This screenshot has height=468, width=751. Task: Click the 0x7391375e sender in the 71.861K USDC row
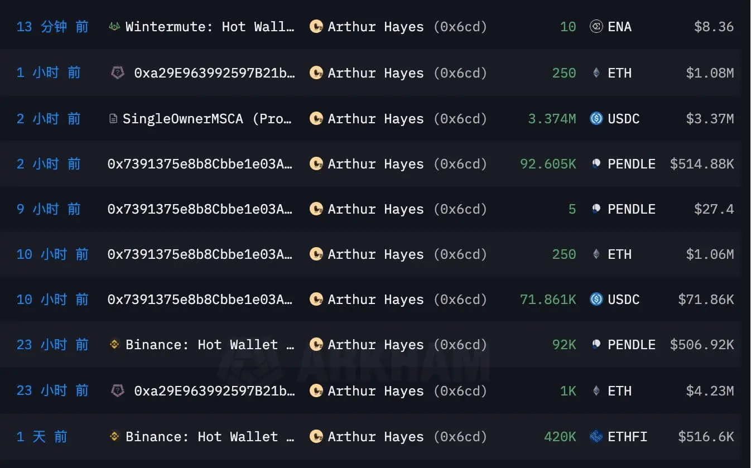[x=200, y=300]
